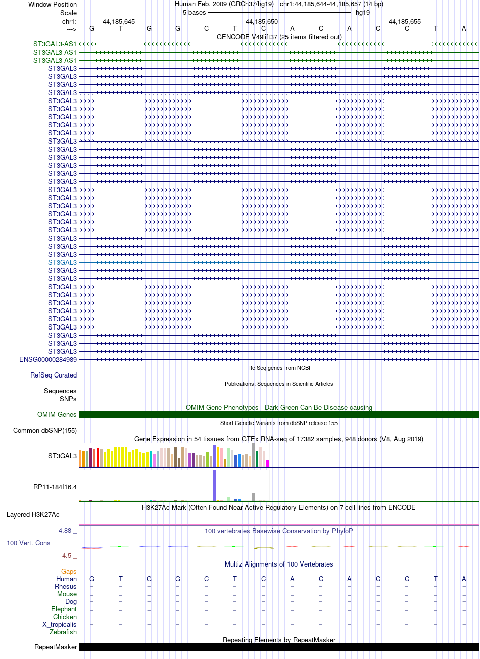Click coordinate '44,185,655' on the ruler
The width and height of the screenshot is (480, 659).
pyautogui.click(x=405, y=22)
